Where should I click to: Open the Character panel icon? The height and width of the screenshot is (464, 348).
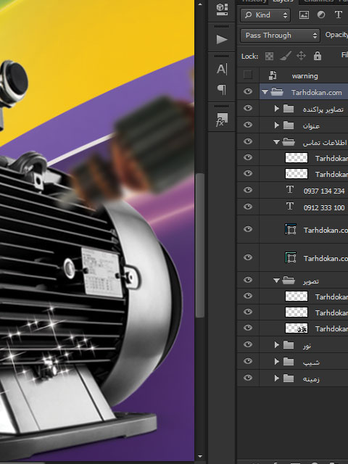(x=222, y=70)
